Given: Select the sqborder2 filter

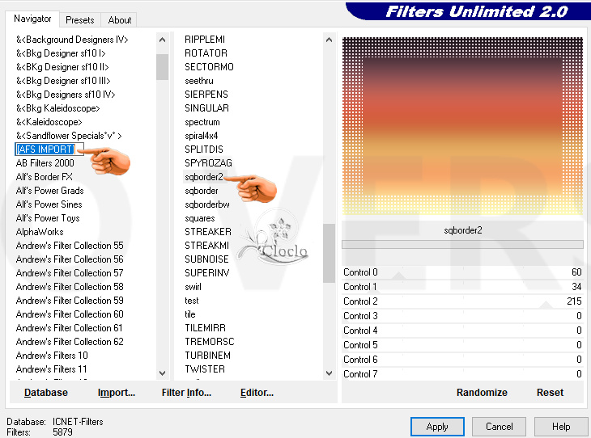Looking at the screenshot, I should [204, 177].
